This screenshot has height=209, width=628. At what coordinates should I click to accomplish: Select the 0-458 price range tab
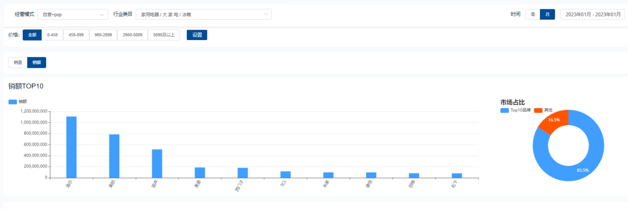coord(52,35)
